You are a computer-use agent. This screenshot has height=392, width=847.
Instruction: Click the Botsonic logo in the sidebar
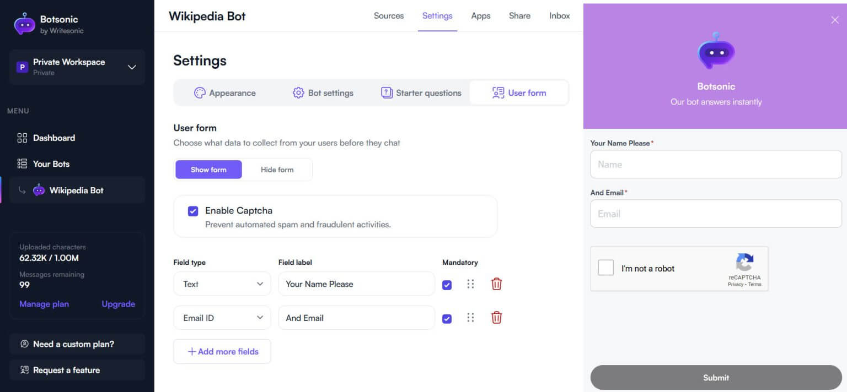pyautogui.click(x=25, y=24)
